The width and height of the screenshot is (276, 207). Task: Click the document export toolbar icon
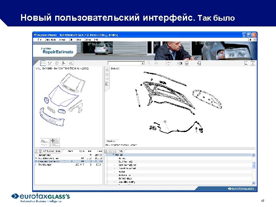click(x=187, y=63)
